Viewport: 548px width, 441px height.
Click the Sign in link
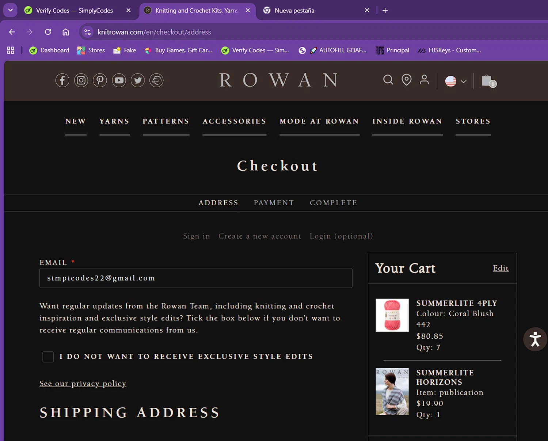pyautogui.click(x=197, y=236)
